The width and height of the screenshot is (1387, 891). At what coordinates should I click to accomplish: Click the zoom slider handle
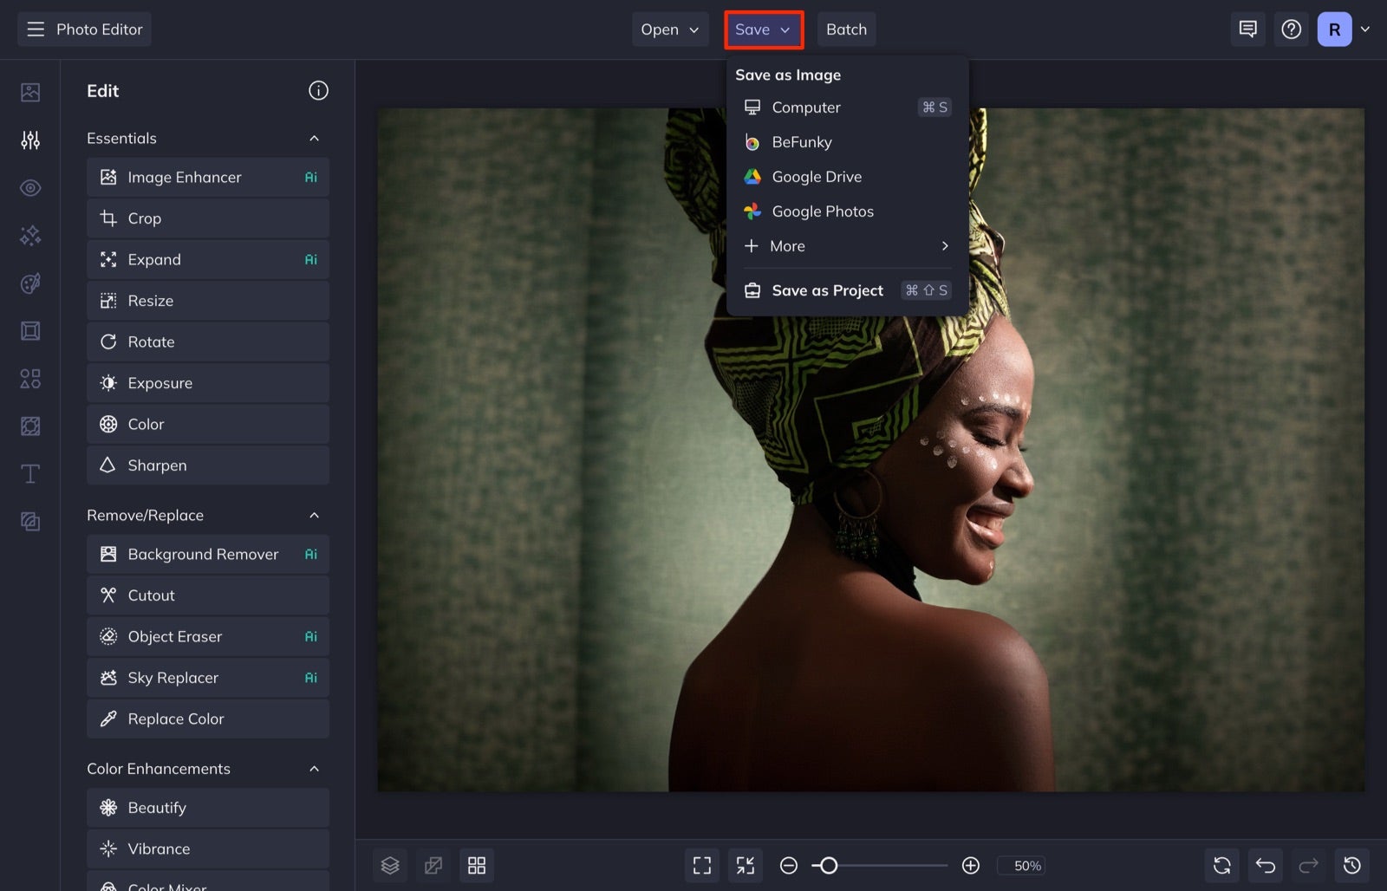pos(830,865)
